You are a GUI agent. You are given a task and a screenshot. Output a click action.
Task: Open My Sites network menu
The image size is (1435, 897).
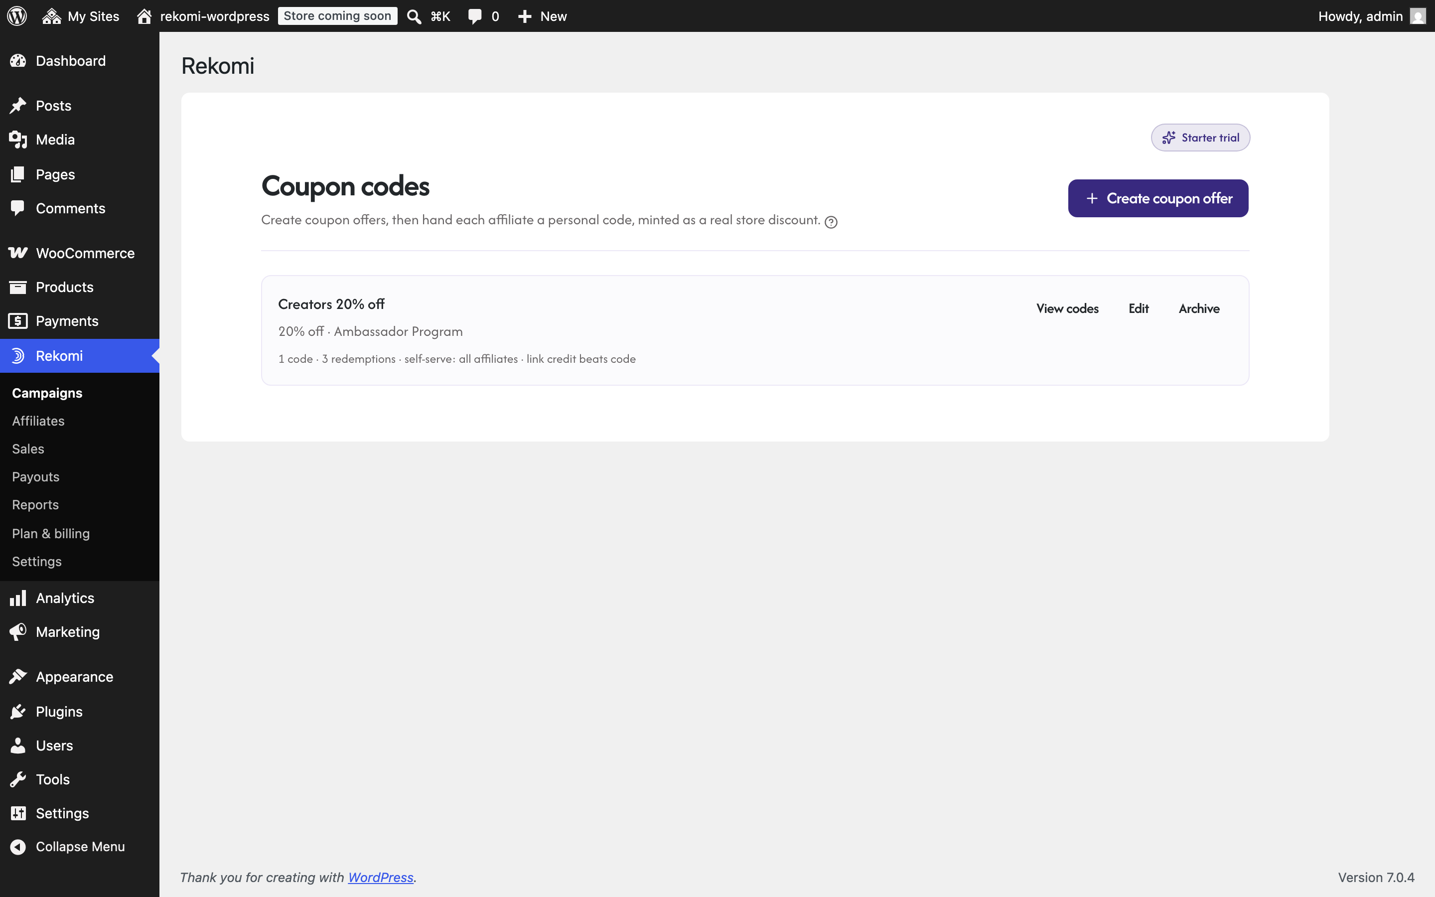[x=81, y=16]
